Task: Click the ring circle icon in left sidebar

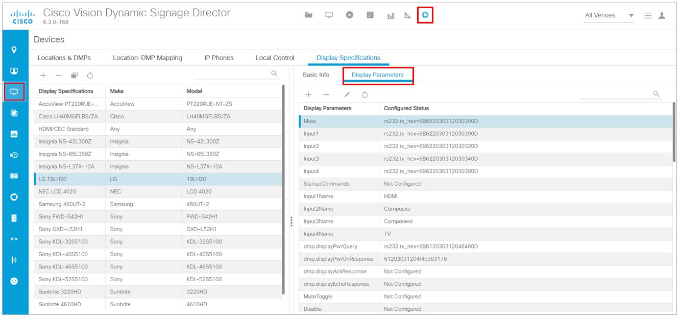Action: coord(14,197)
